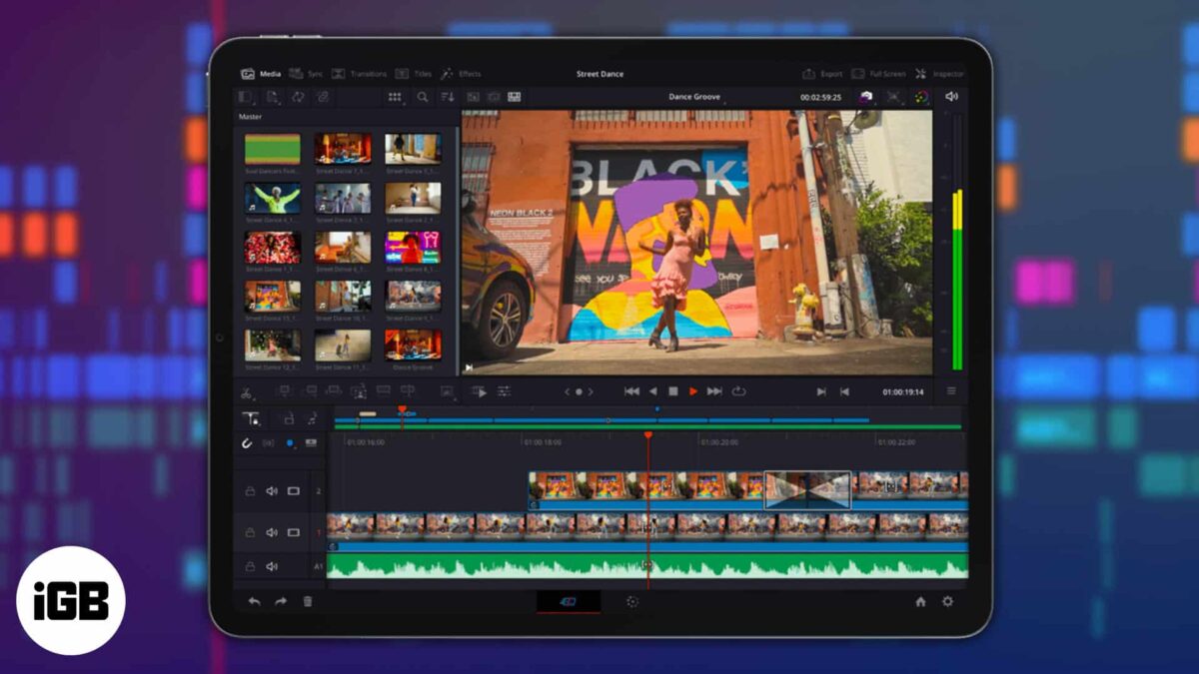Open the media pool sort options
Screen dimensions: 1199x674
click(x=447, y=97)
